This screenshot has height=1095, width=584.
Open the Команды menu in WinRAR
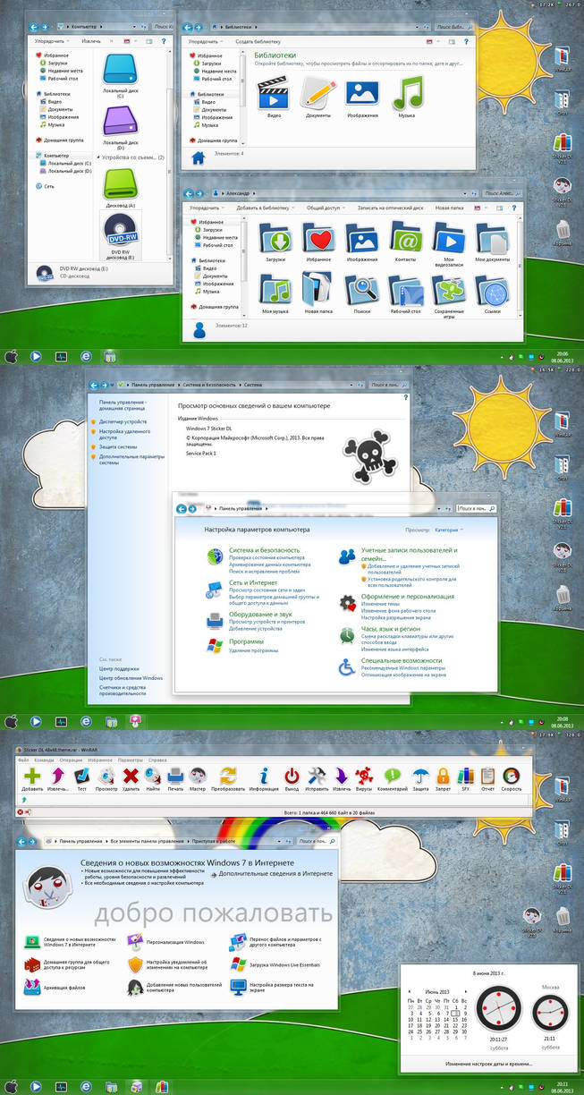pos(44,760)
